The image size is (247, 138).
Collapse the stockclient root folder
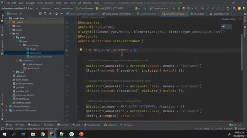pyautogui.click(x=7, y=18)
